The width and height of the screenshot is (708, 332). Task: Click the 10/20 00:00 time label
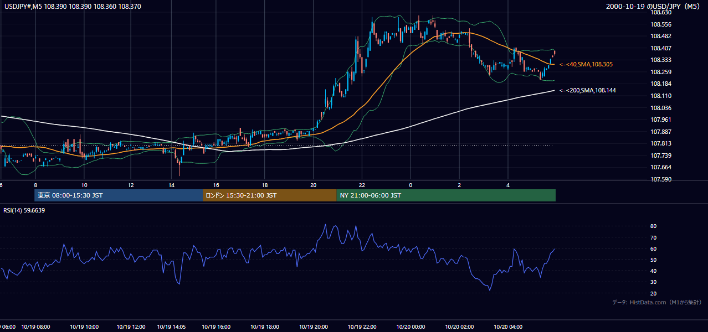pos(411,327)
